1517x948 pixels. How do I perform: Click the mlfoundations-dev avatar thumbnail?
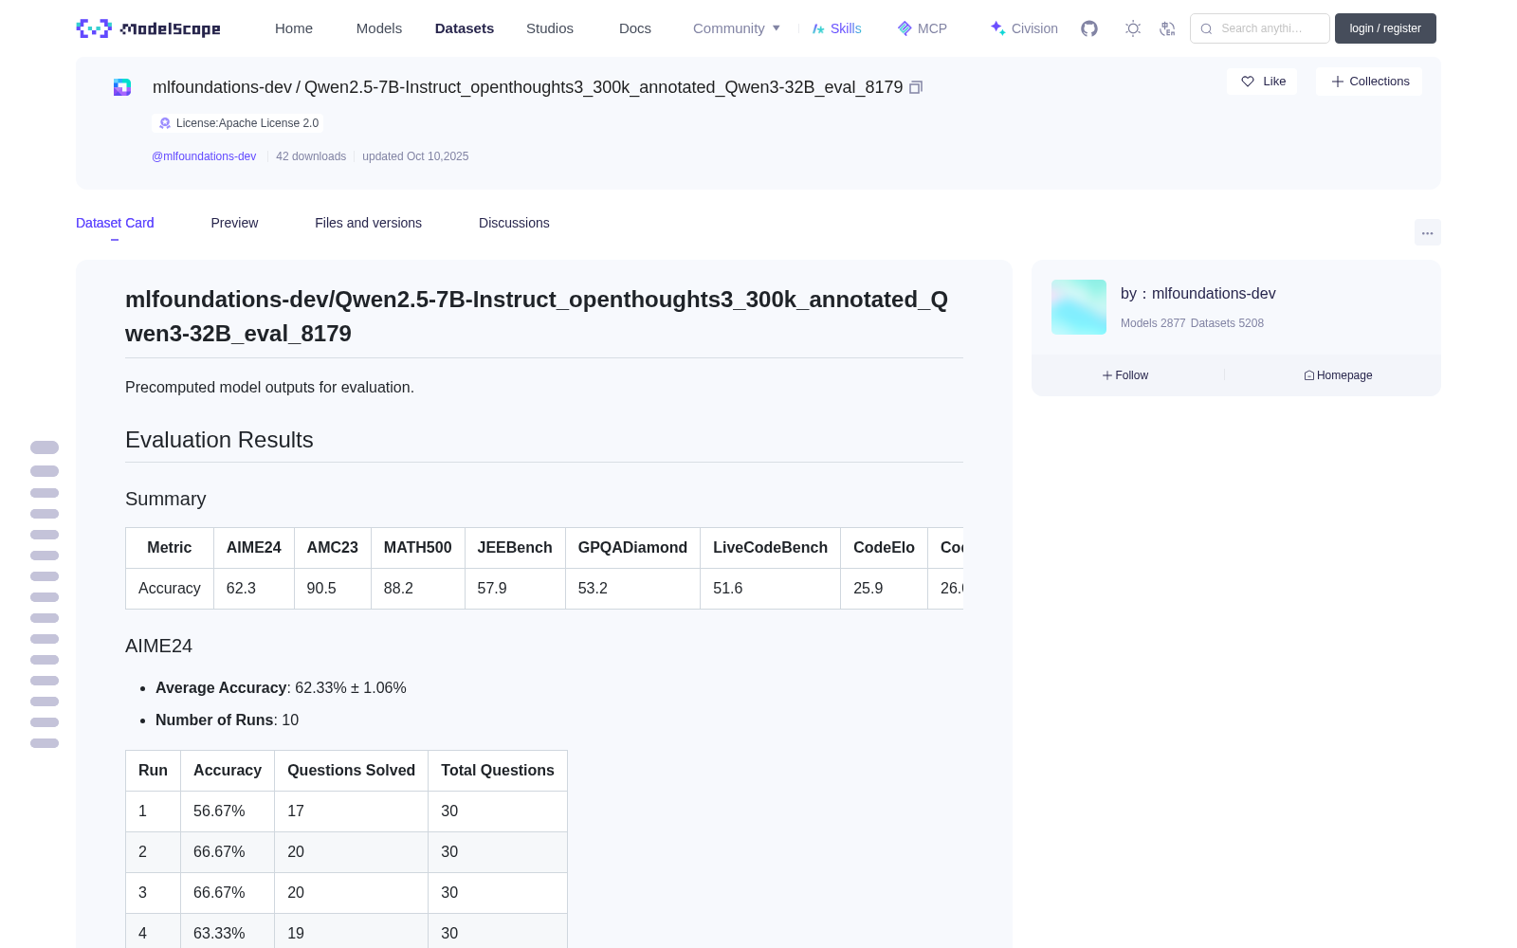(x=1079, y=307)
